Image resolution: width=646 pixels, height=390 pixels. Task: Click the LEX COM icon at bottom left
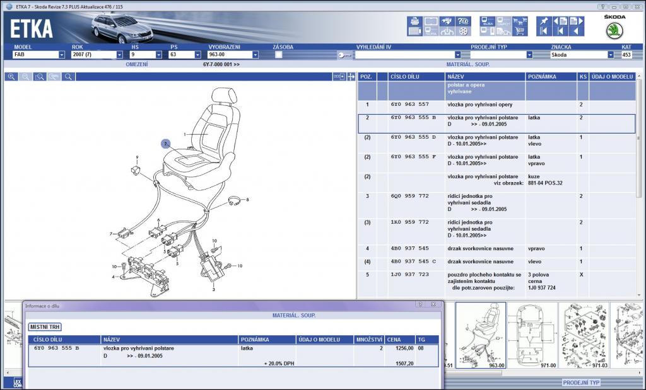pyautogui.click(x=17, y=383)
